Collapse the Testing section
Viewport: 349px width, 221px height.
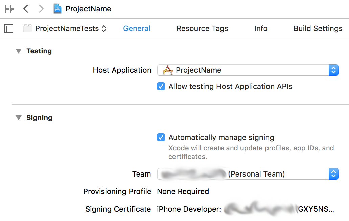click(19, 51)
